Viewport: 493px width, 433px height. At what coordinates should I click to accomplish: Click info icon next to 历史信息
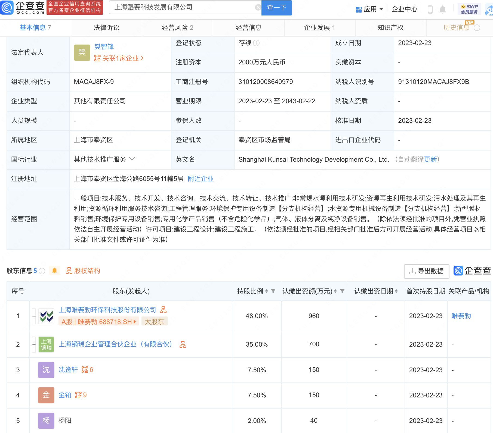tap(477, 28)
